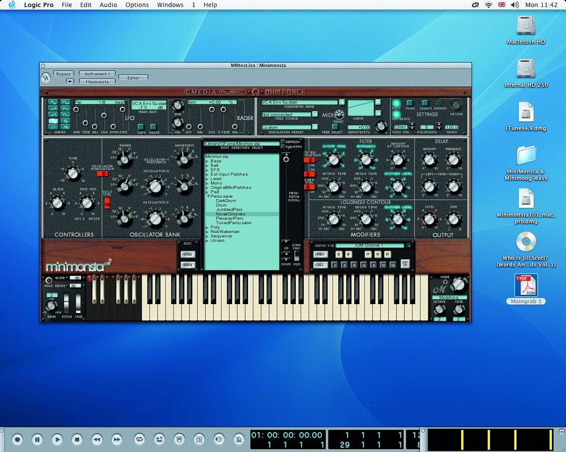Open the Windows menu

(x=170, y=5)
